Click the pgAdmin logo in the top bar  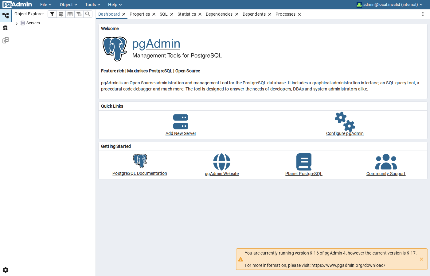(x=17, y=5)
